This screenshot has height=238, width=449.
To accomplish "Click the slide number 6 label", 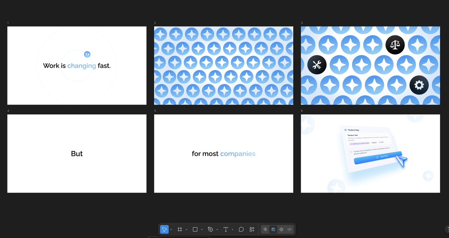I will click(302, 111).
